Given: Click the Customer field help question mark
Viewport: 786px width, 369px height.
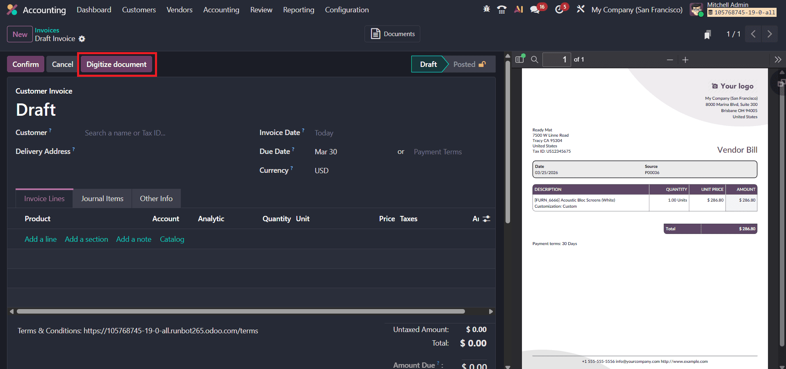Looking at the screenshot, I should [50, 130].
